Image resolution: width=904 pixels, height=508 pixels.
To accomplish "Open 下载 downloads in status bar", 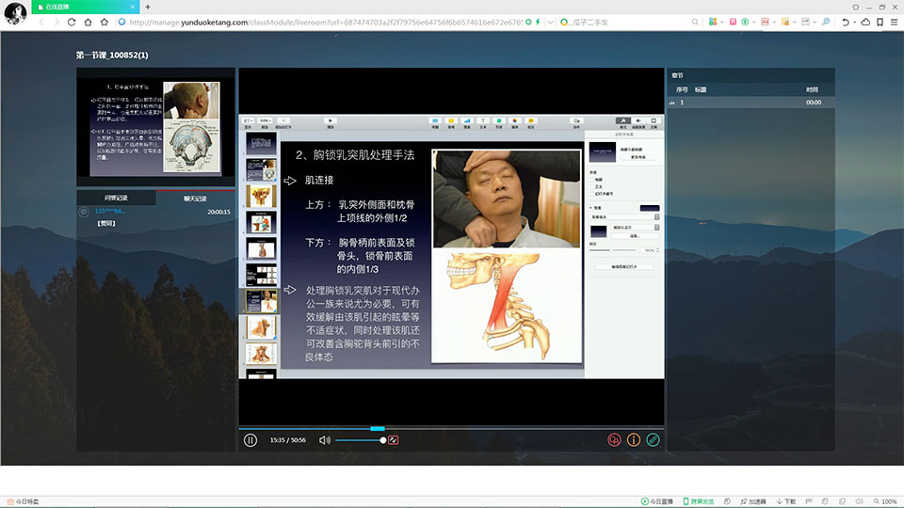I will pyautogui.click(x=785, y=501).
